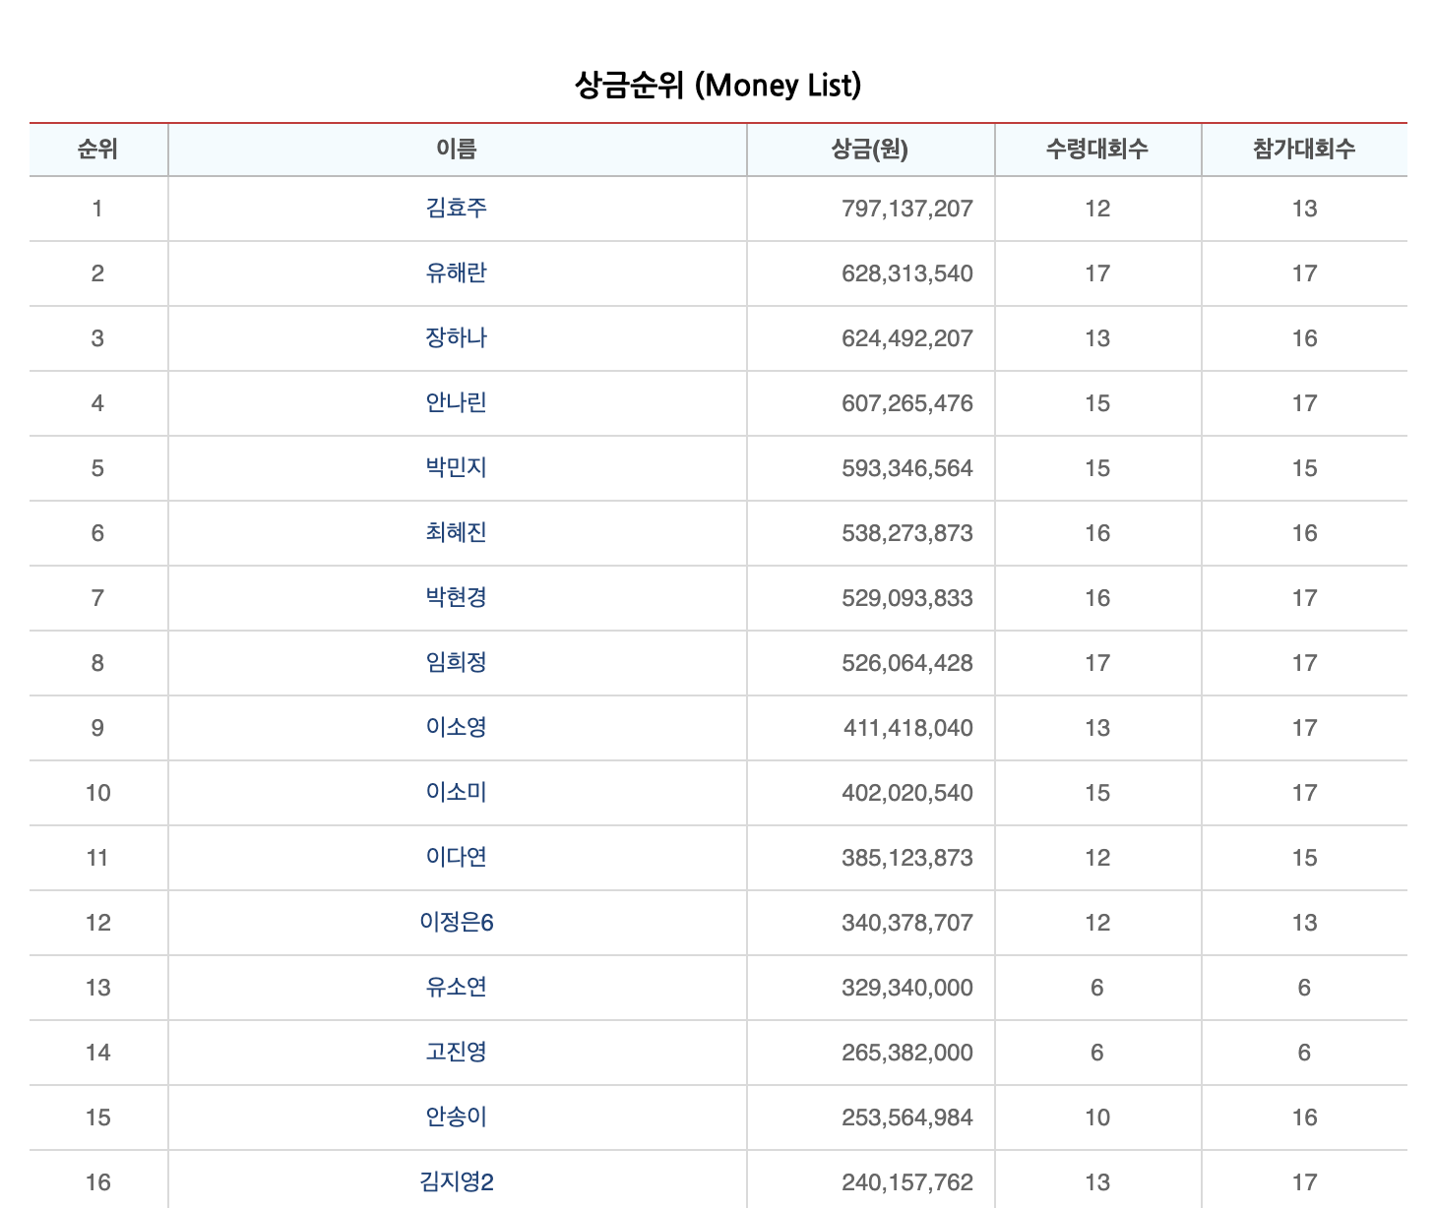Click rank number 1 cell
This screenshot has width=1435, height=1208.
click(97, 209)
